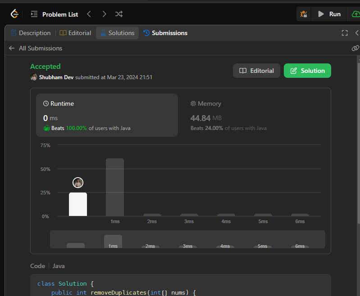This screenshot has height=296, width=360.
Task: Click the white 0ms runtime bar
Action: 78,204
